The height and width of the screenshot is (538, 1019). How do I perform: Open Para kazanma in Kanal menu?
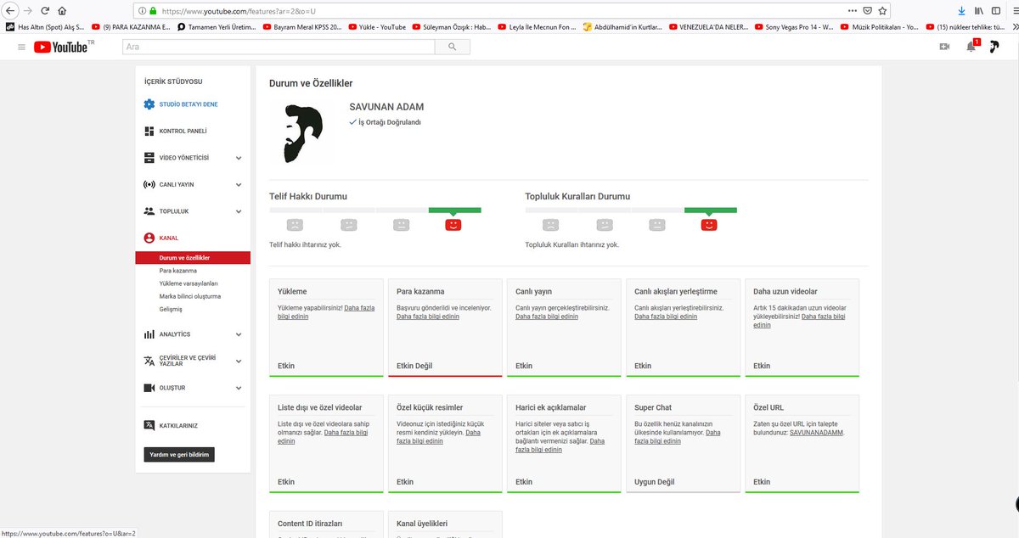(177, 271)
